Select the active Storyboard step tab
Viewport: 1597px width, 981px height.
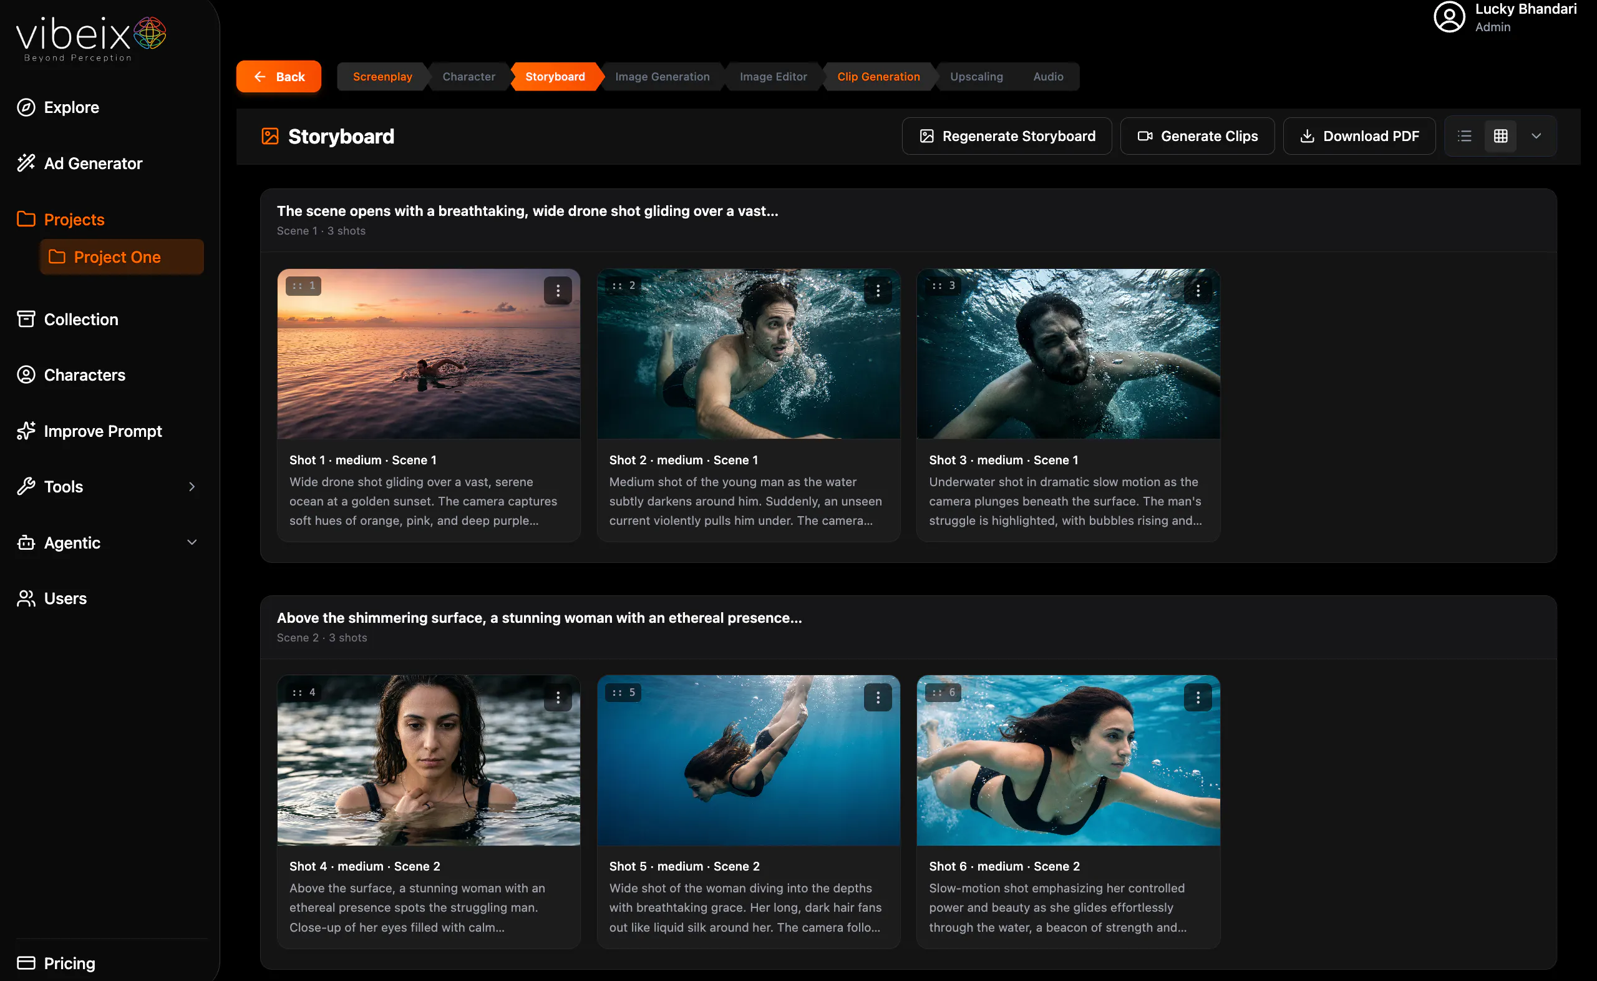[555, 77]
